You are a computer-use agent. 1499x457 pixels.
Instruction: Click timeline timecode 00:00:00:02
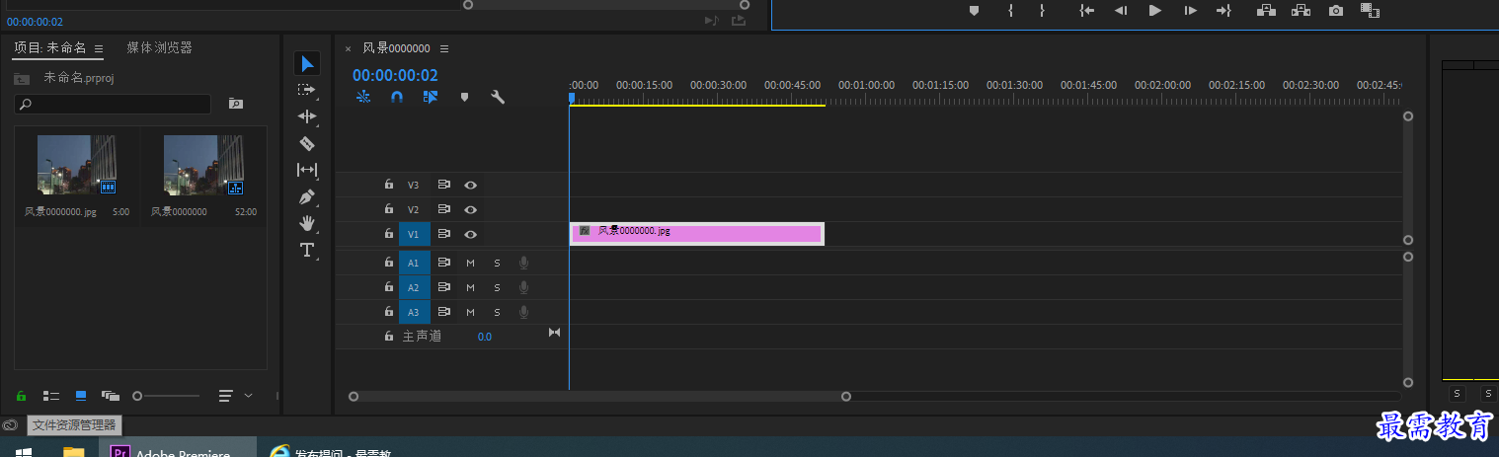tap(395, 75)
